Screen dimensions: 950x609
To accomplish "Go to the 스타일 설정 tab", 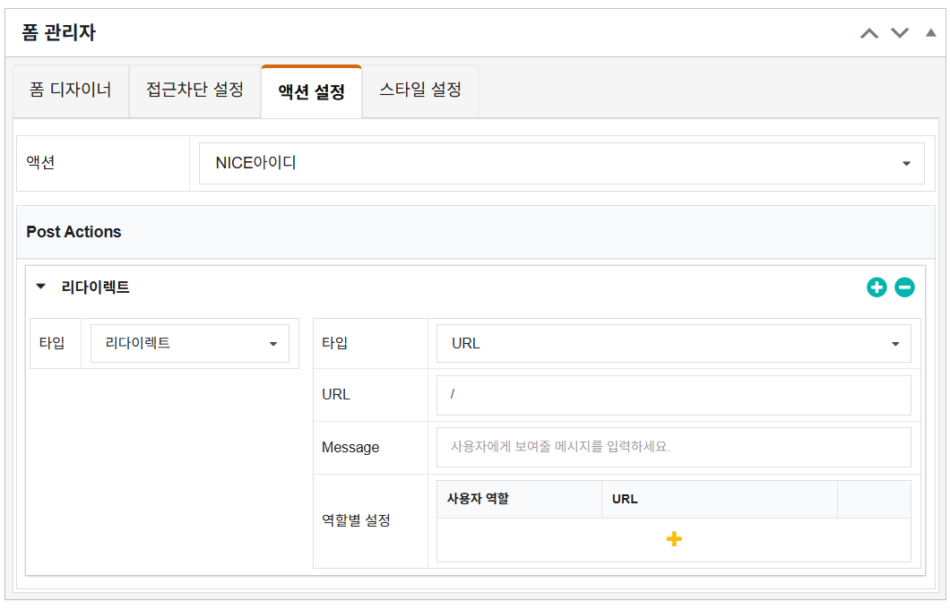I will tap(420, 90).
